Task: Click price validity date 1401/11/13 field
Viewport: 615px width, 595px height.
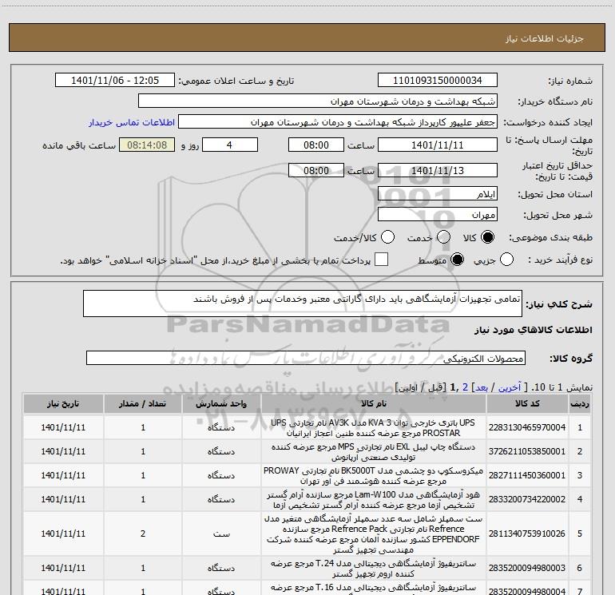Action: [438, 170]
